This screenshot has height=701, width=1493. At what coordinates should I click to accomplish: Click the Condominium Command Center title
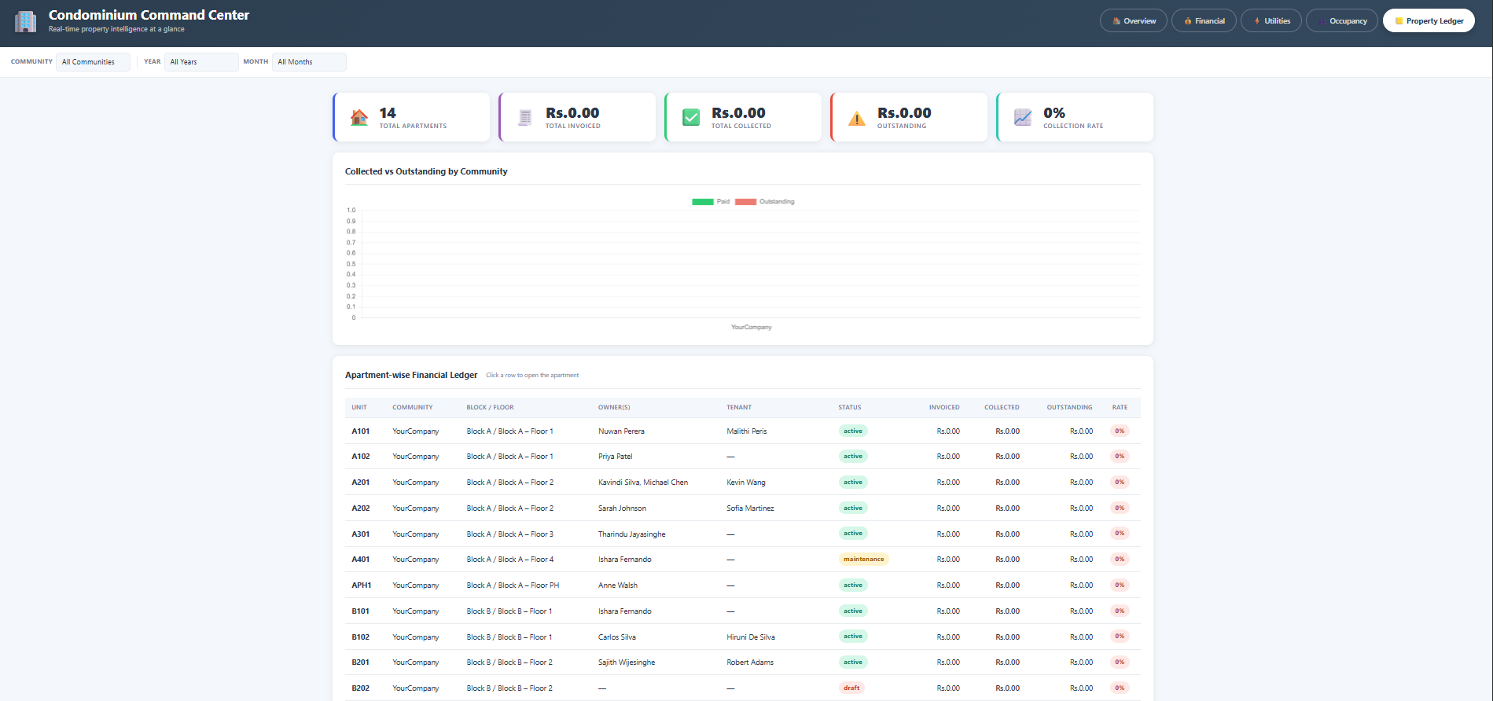(149, 15)
